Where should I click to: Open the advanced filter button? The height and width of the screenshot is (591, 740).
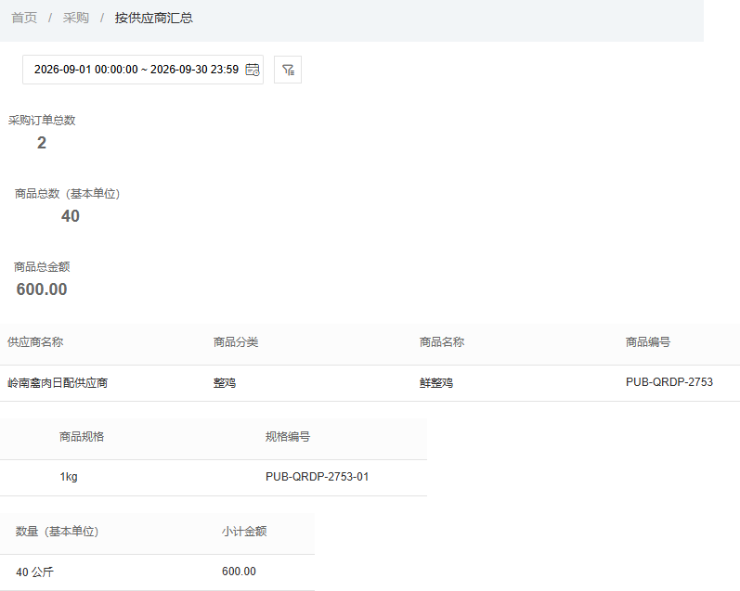(288, 70)
